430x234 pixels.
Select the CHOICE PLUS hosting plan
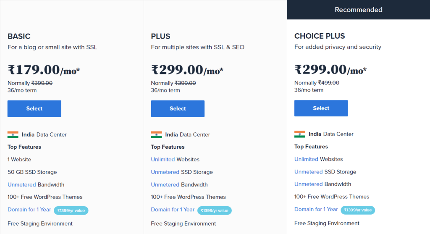pos(321,108)
